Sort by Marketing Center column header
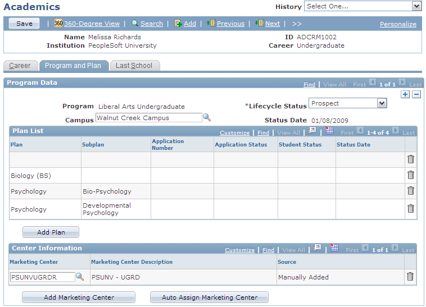 tap(34, 262)
